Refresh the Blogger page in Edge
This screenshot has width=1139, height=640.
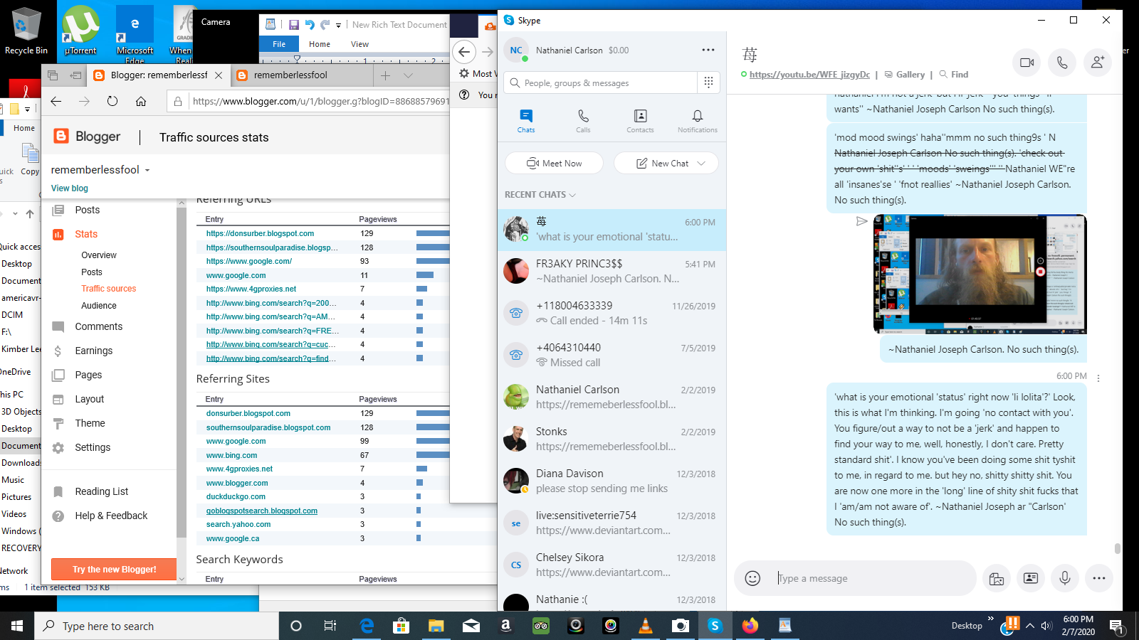coord(112,101)
